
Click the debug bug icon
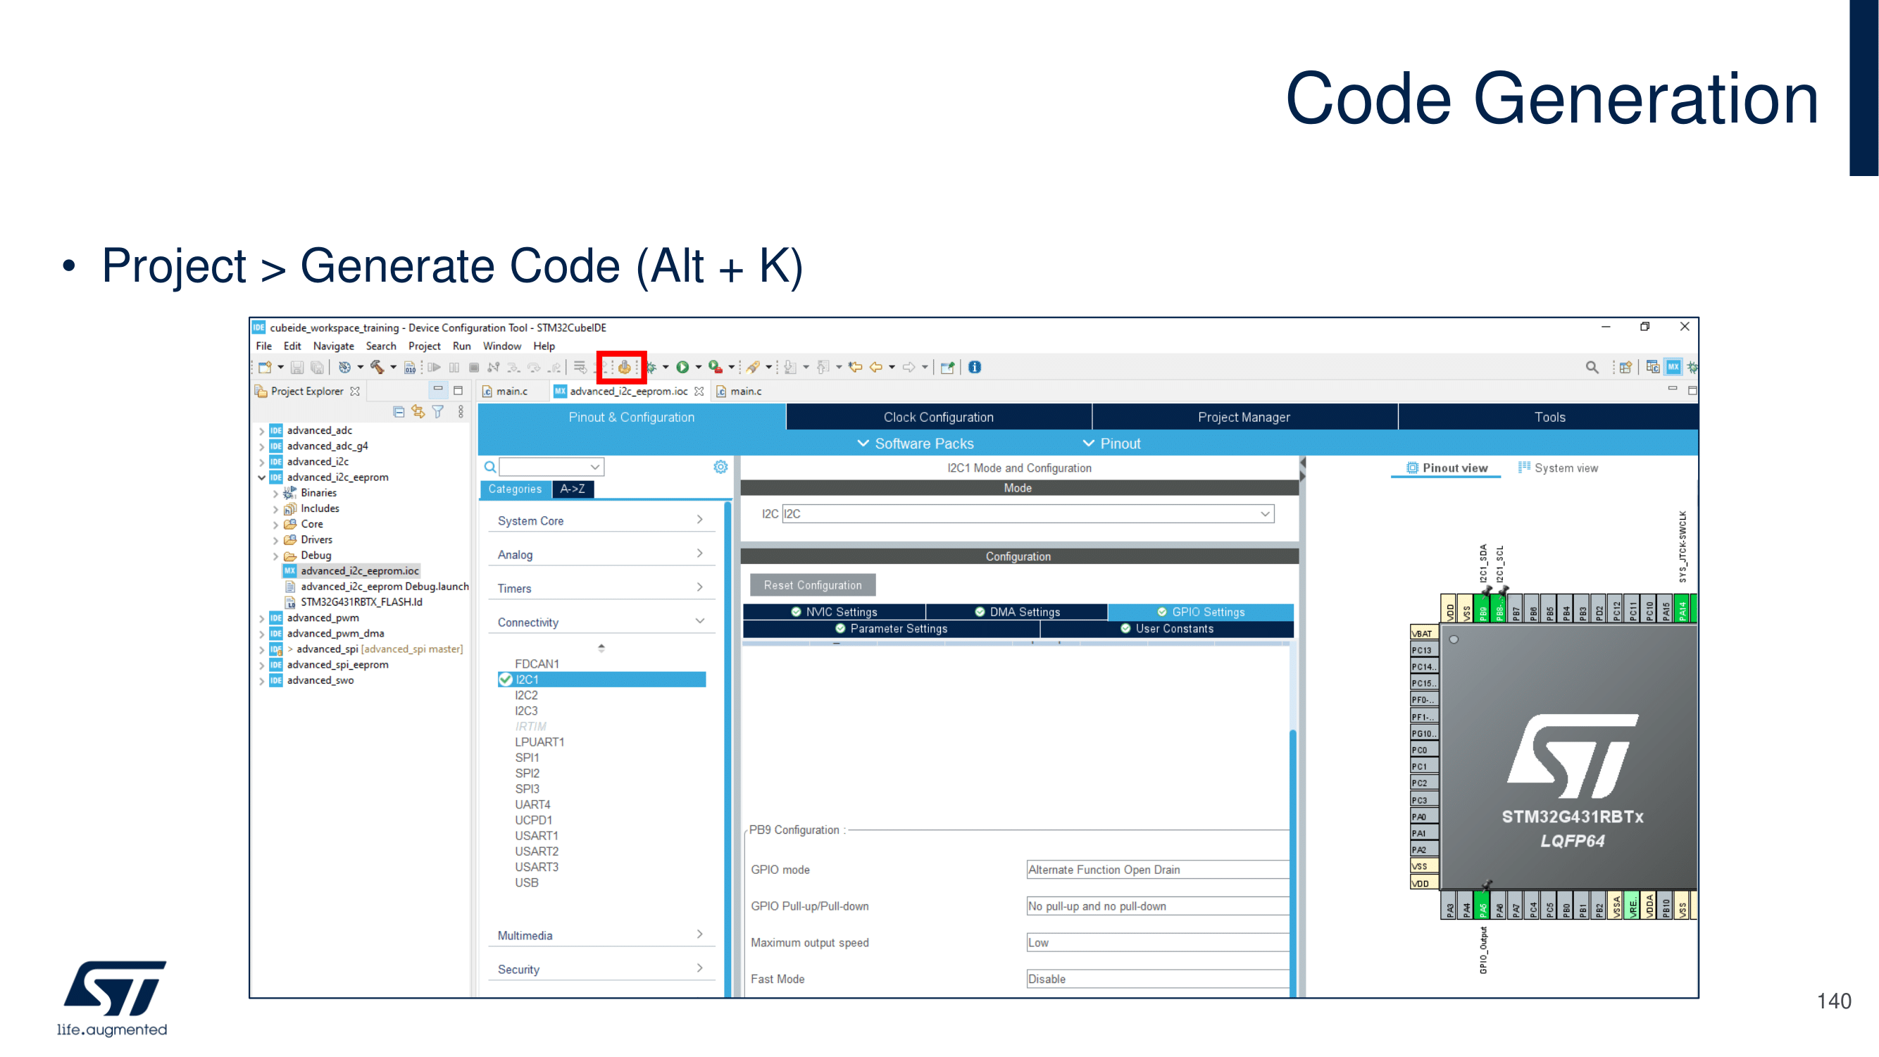651,367
